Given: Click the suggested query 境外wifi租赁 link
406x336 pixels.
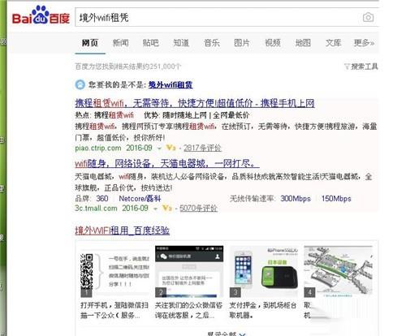Looking at the screenshot, I should [171, 85].
